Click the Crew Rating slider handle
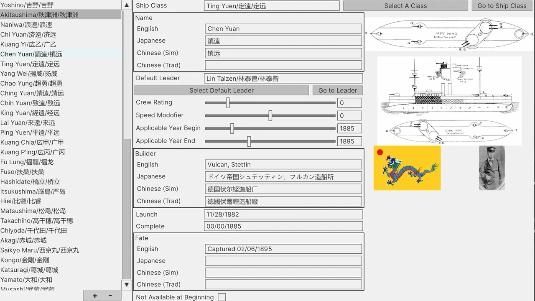This screenshot has width=535, height=301. pos(228,102)
